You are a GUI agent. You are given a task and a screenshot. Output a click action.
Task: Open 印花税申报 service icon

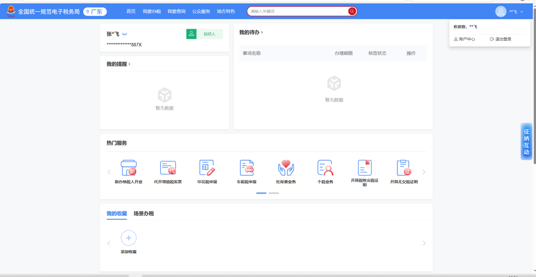[207, 168]
